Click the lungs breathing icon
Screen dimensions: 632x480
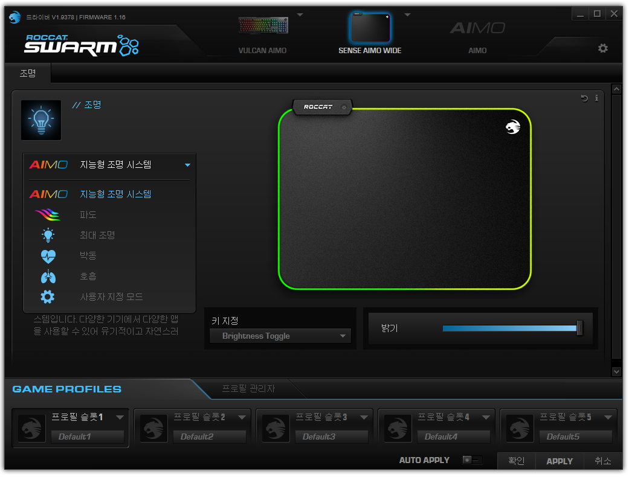click(x=48, y=278)
